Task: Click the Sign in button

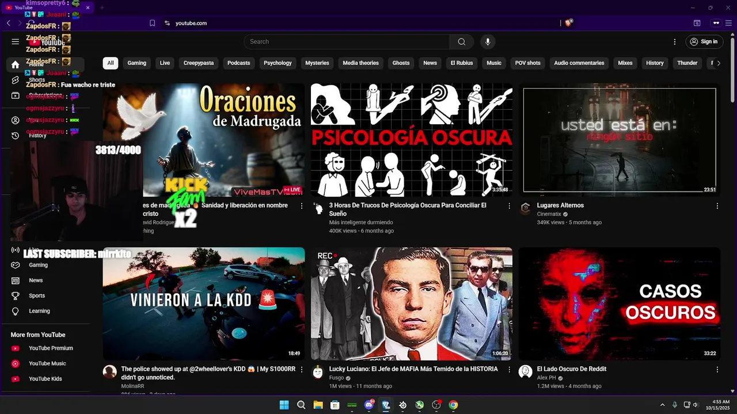Action: (704, 41)
